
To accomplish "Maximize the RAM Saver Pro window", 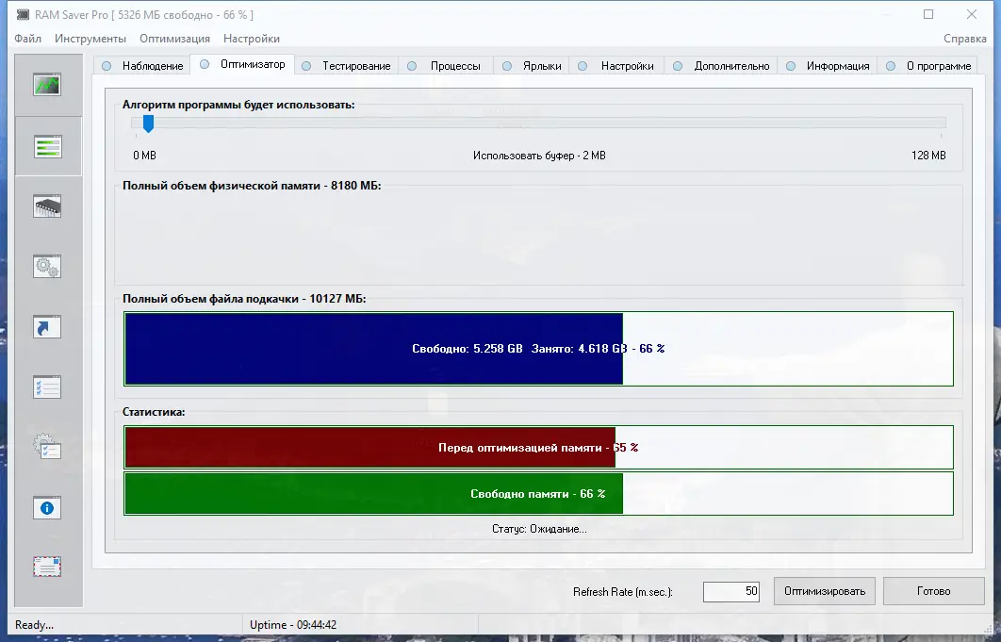I will (x=928, y=14).
